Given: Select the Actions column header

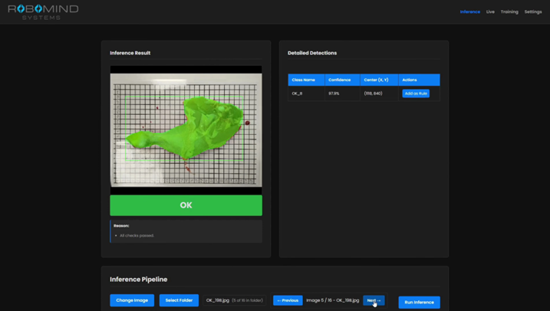Looking at the screenshot, I should point(419,80).
